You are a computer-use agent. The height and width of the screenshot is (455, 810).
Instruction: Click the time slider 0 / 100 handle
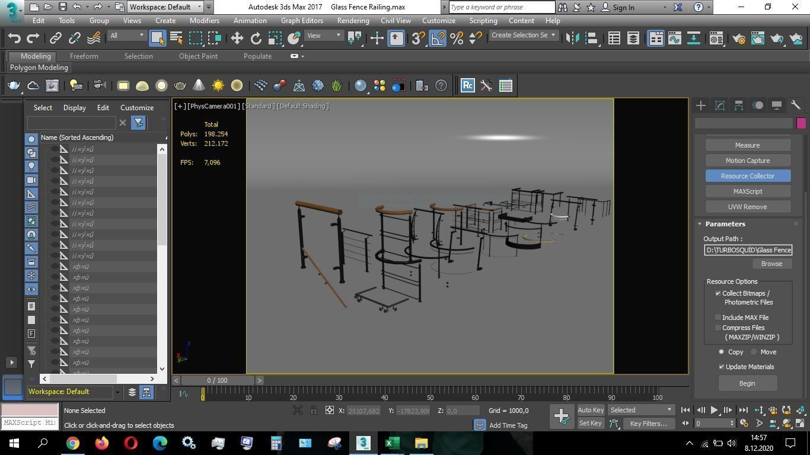point(217,380)
